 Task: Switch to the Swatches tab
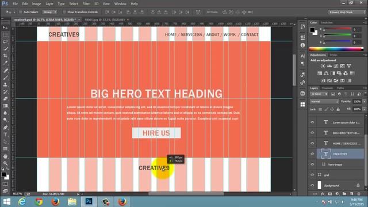[x=327, y=22]
